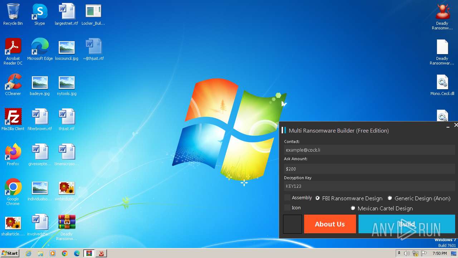Image resolution: width=458 pixels, height=258 pixels.
Task: Select the loscouncil.jpg image file
Action: [x=67, y=50]
